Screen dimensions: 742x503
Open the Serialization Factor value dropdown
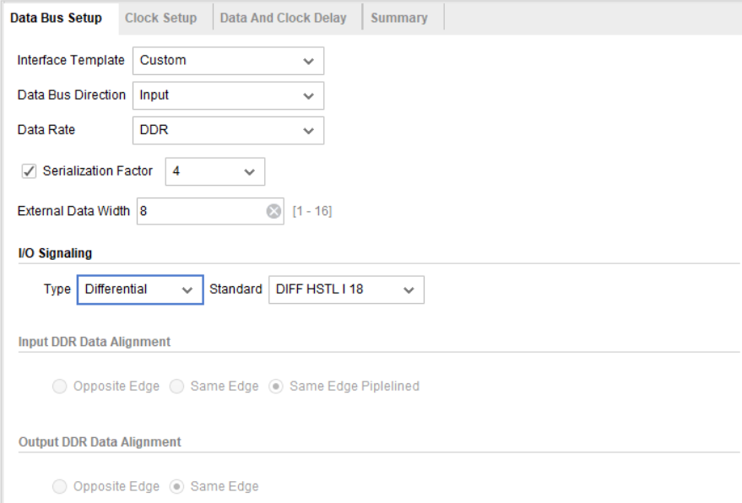[x=215, y=171]
